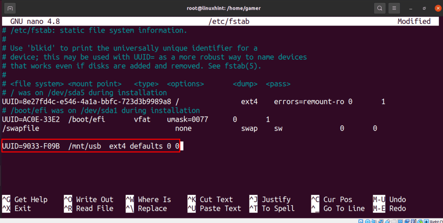
Task: Click the comment line ending with fstab(5)
Action: [132, 66]
